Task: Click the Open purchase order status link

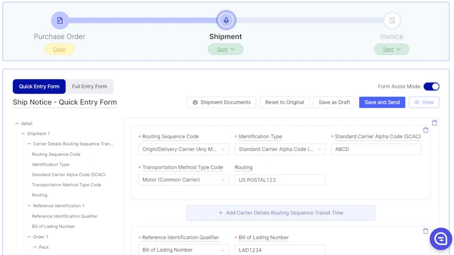Action: click(60, 49)
